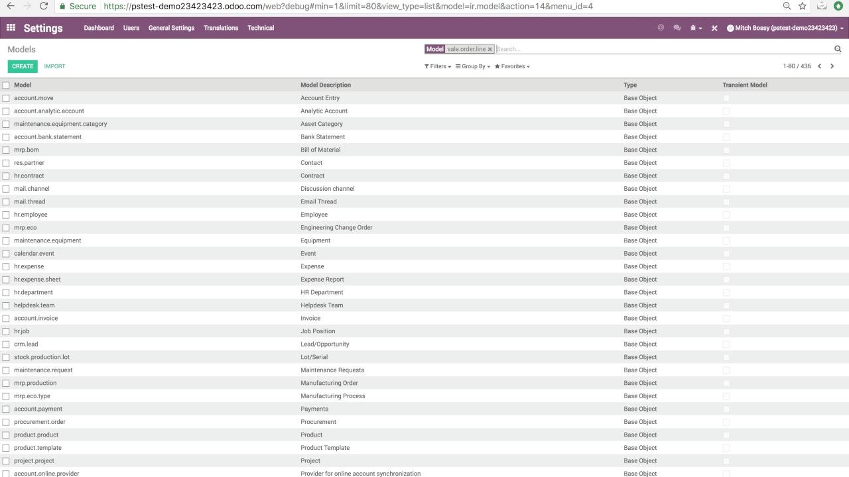Go to the next page of records
This screenshot has height=477, width=849.
[832, 66]
